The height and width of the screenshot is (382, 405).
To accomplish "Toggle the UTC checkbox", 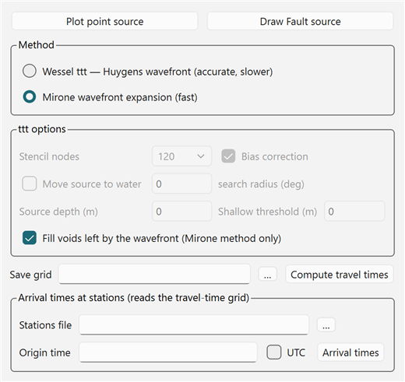I will click(x=274, y=352).
